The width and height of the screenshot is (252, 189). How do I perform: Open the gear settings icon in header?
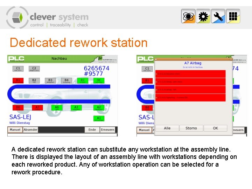click(x=203, y=16)
